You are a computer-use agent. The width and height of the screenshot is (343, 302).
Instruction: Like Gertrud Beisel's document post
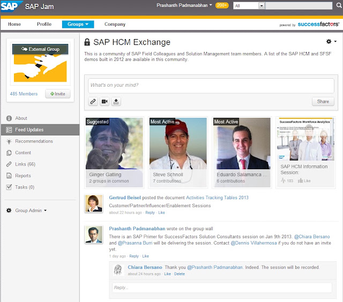pos(161,213)
